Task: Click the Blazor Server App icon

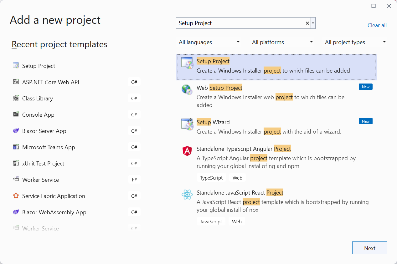Action: coord(16,130)
